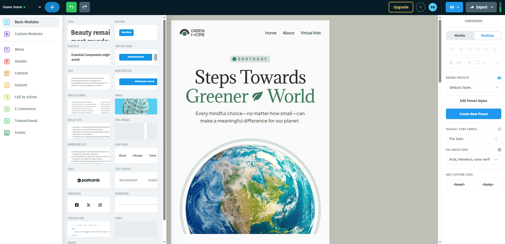Click the align left icon
The width and height of the screenshot is (505, 244).
(453, 49)
